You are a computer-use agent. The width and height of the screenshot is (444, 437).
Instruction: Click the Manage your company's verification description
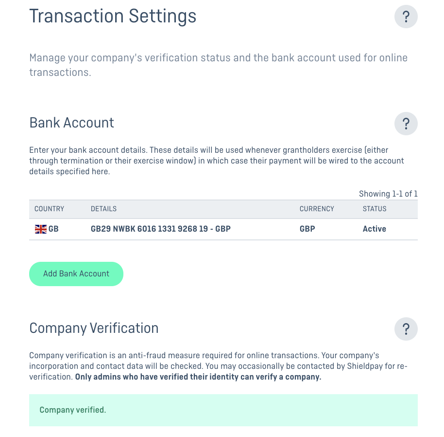pos(218,65)
